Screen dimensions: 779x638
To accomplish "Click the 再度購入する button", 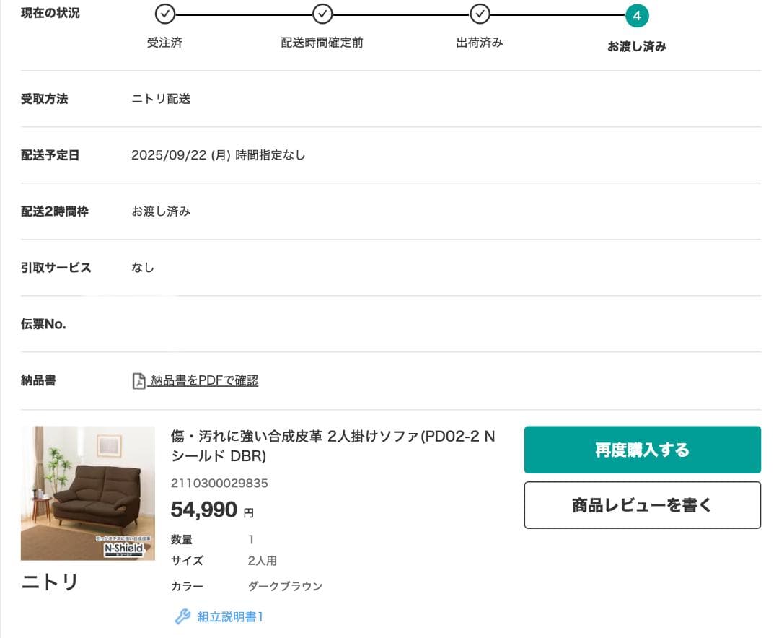I will coord(642,449).
